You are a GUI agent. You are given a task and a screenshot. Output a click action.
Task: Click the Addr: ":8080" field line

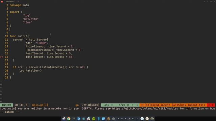tap(37, 43)
